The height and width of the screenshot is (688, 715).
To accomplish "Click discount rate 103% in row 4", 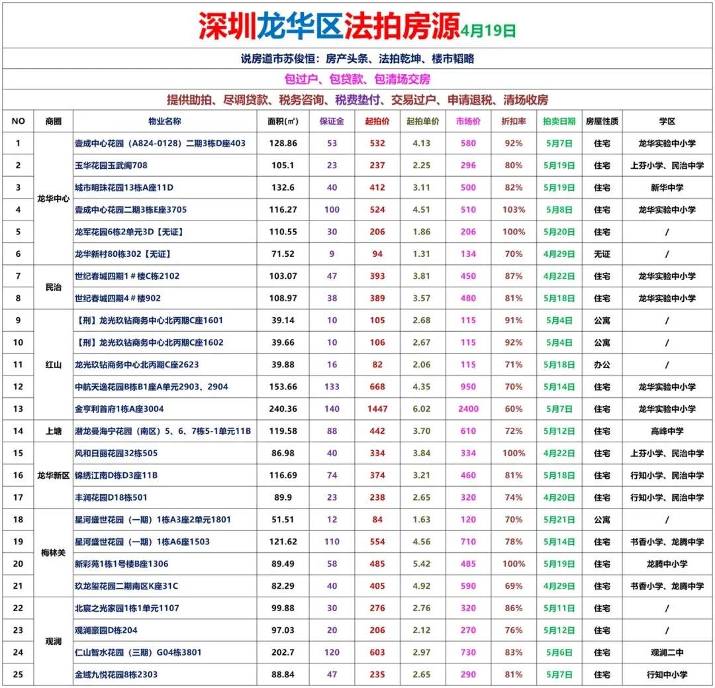I will (514, 209).
